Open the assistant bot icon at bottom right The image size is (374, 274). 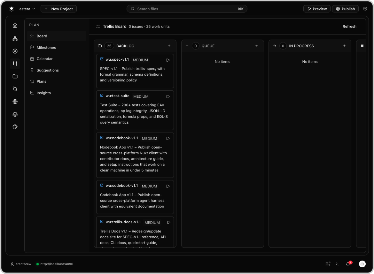point(362,264)
